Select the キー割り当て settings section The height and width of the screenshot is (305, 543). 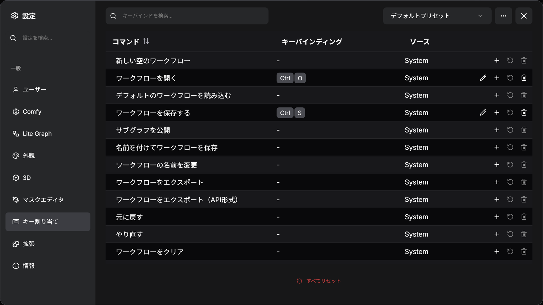48,222
